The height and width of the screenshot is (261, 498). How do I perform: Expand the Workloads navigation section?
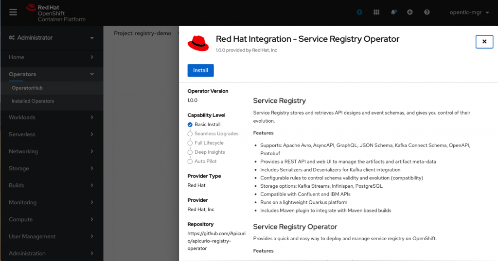[52, 117]
